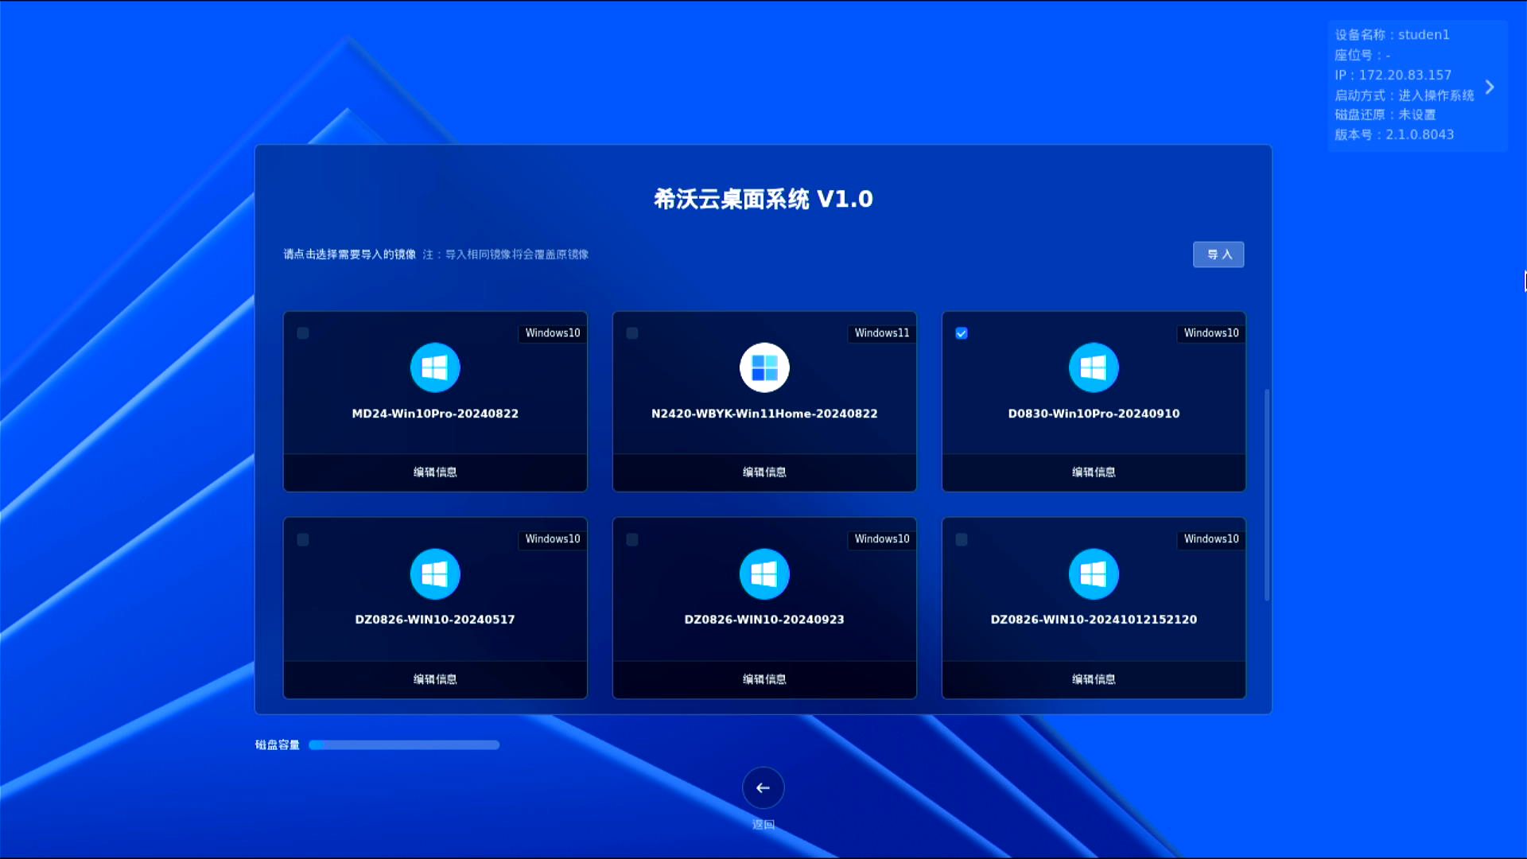Click the 设备名称 studen1 text
This screenshot has height=859, width=1527.
point(1392,35)
